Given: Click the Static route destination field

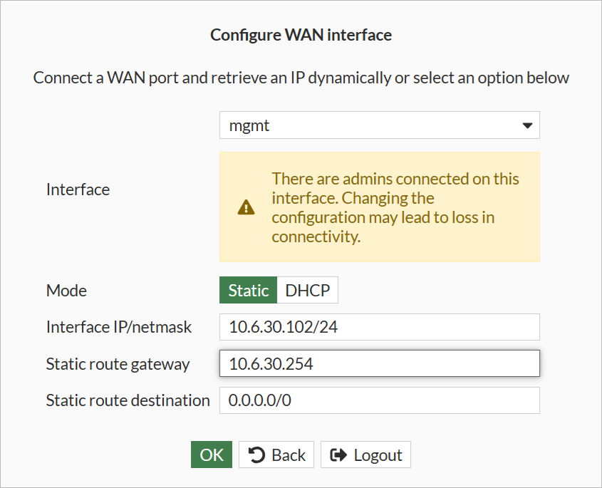Looking at the screenshot, I should [x=379, y=400].
